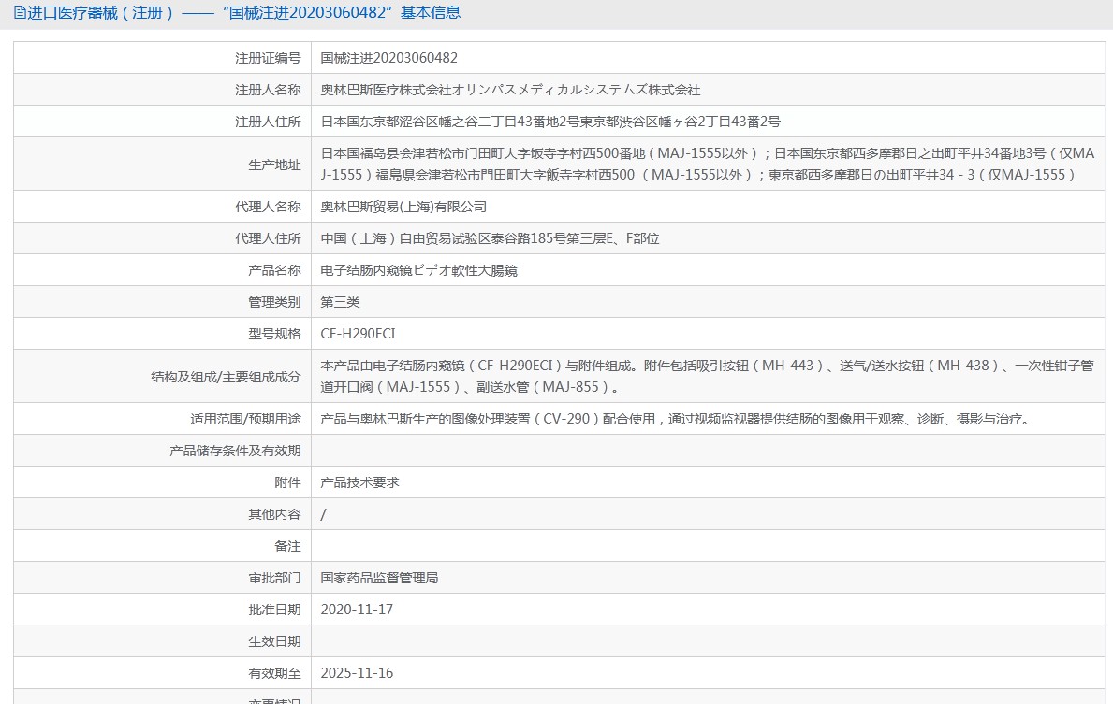
Task: Click model value CF-H290ECI in 型号规格 row
Action: coord(358,334)
